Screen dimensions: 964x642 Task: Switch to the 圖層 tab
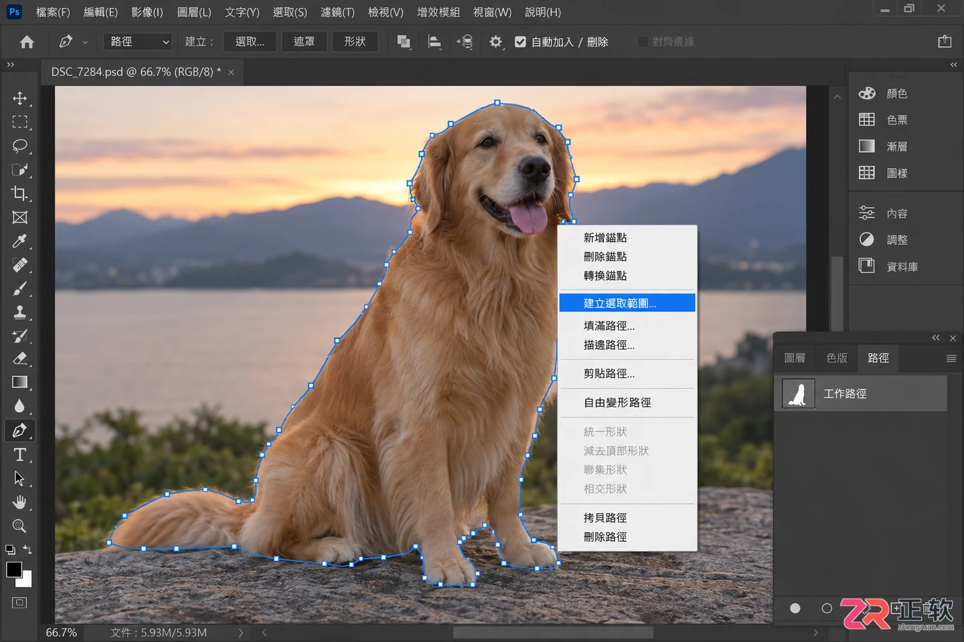point(795,358)
